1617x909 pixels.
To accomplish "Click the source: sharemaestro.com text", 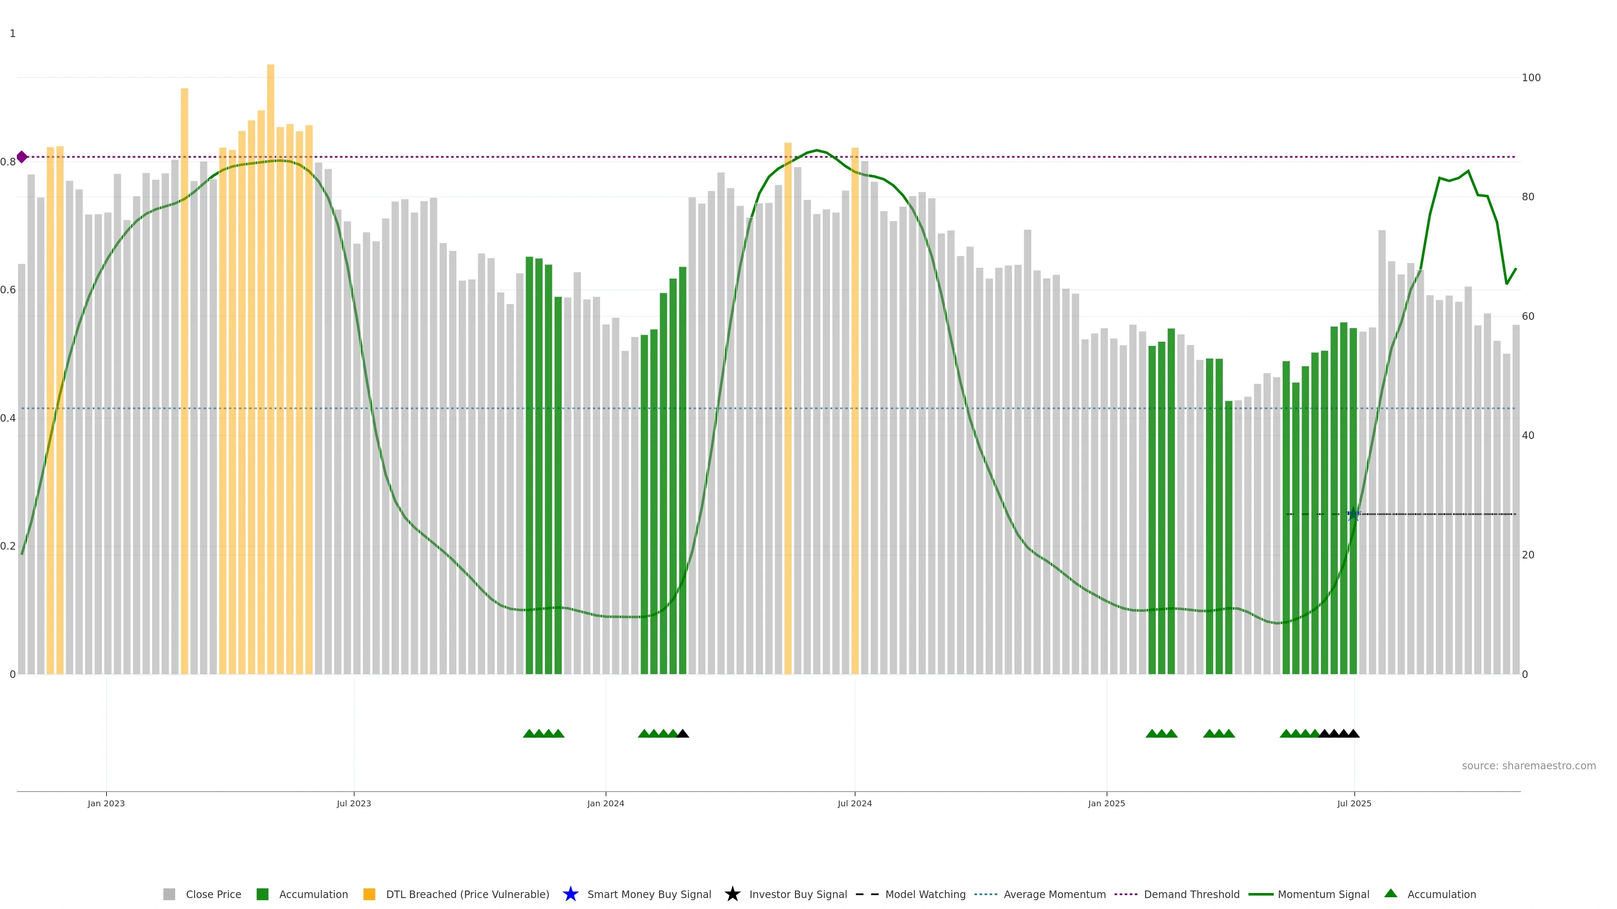I will [x=1529, y=765].
